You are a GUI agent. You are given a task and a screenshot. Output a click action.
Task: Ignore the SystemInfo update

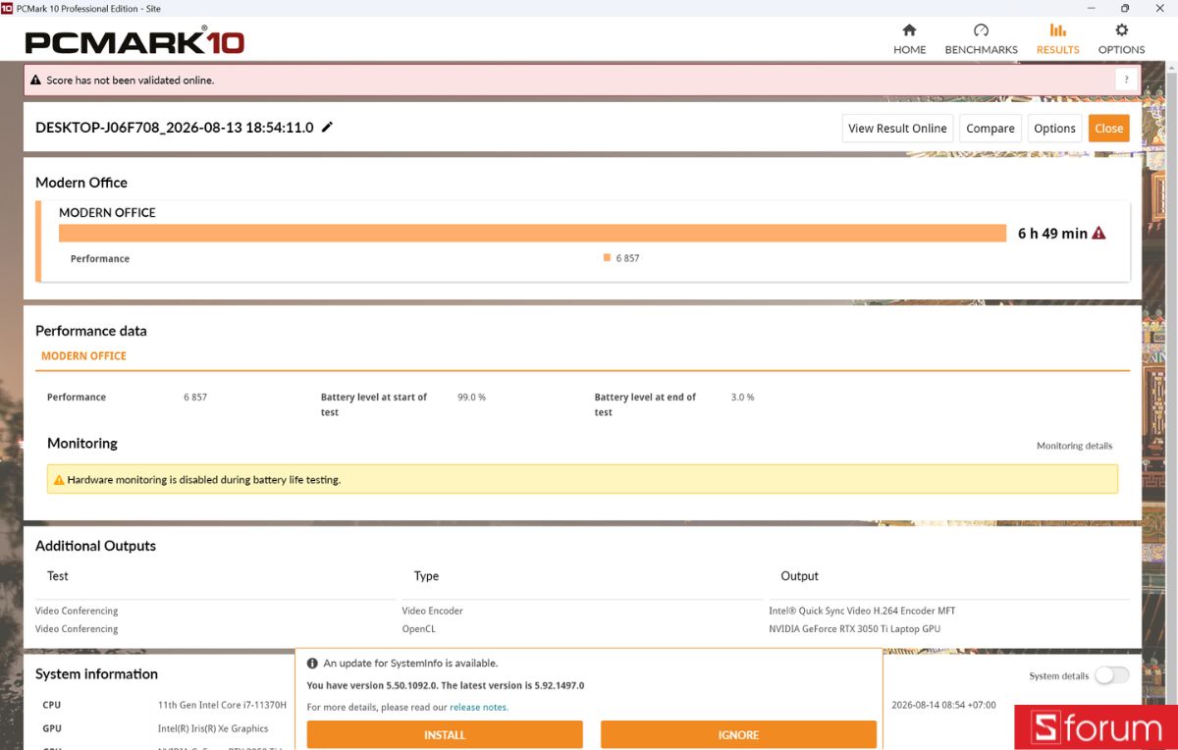pyautogui.click(x=738, y=735)
